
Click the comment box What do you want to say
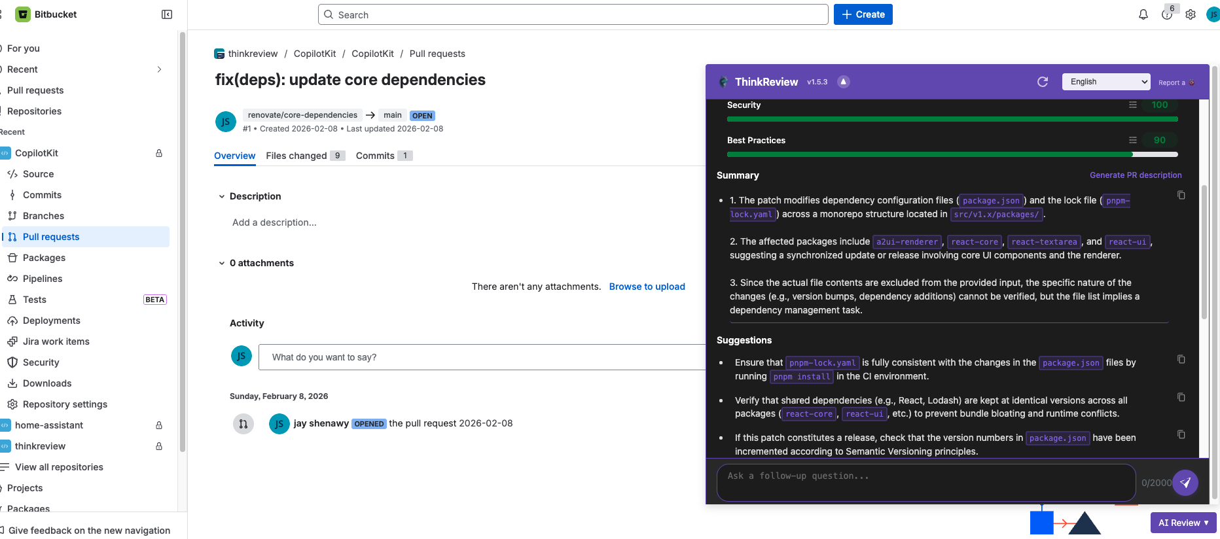[482, 357]
